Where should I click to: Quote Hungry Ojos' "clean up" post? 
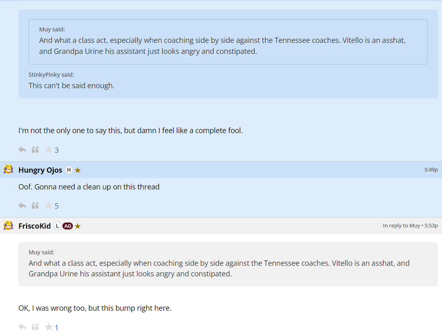click(35, 205)
